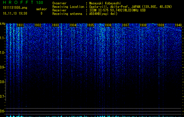Click the date stamp 10.11.13 19:30

[x=15, y=13]
